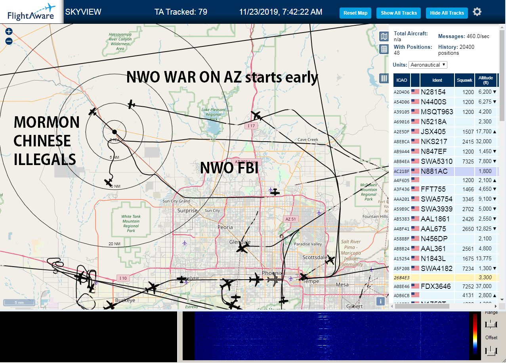Image resolution: width=506 pixels, height=363 pixels.
Task: Select the N5218A aircraft row
Action: coord(446,121)
